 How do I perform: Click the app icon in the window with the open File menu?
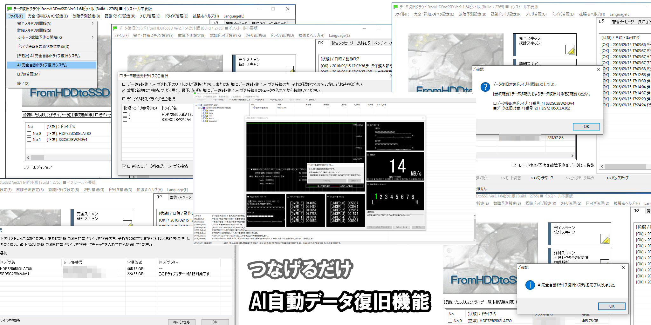10,9
